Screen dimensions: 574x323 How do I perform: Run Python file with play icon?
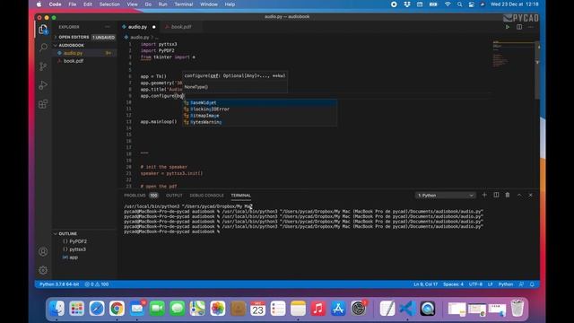(508, 27)
